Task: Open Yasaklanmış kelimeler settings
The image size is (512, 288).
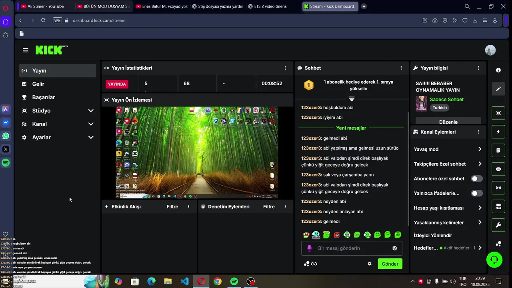Action: point(448,222)
